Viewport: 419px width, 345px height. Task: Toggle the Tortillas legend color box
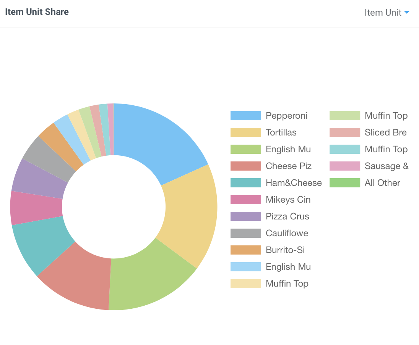[x=245, y=132]
